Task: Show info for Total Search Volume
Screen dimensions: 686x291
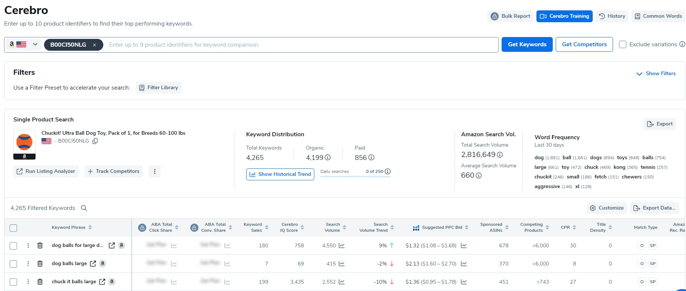Action: click(x=500, y=155)
